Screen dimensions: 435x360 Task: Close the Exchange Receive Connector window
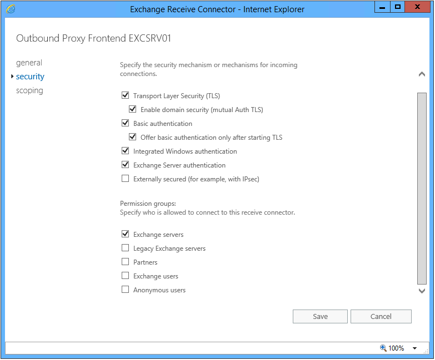[x=417, y=7]
